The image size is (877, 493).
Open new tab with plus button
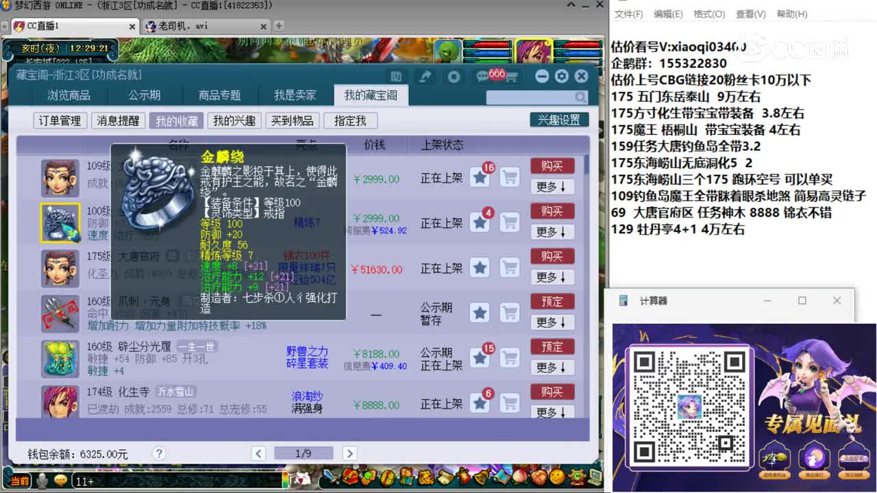pos(278,26)
